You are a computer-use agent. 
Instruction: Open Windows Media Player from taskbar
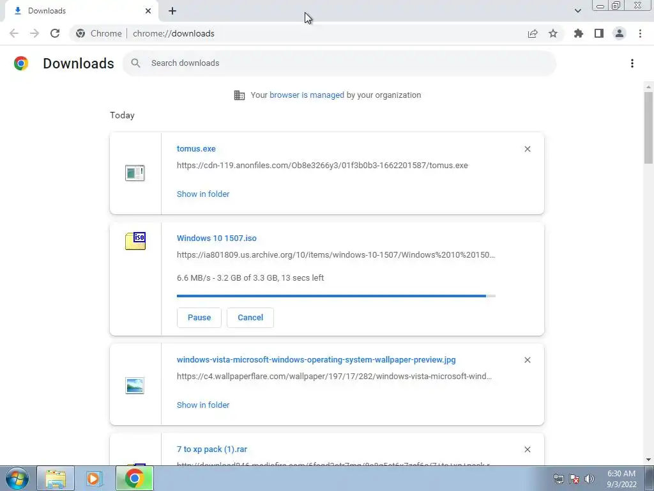(x=95, y=478)
